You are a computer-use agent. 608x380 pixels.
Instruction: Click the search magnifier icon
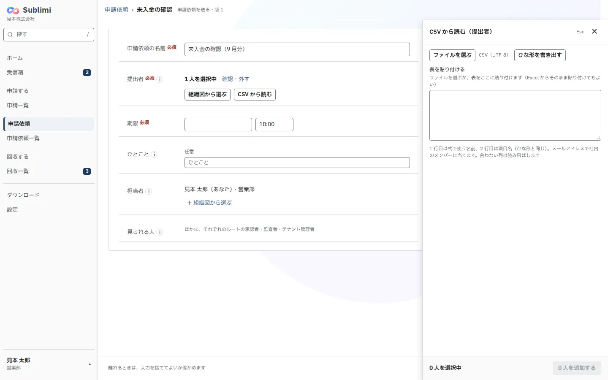[x=10, y=35]
